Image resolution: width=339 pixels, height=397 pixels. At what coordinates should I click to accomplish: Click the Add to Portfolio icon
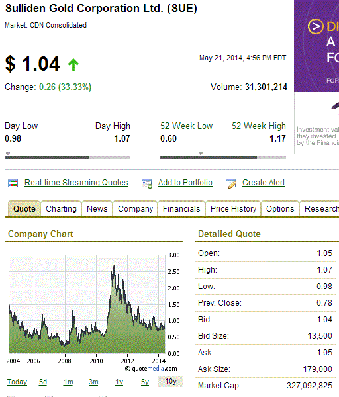click(x=147, y=183)
